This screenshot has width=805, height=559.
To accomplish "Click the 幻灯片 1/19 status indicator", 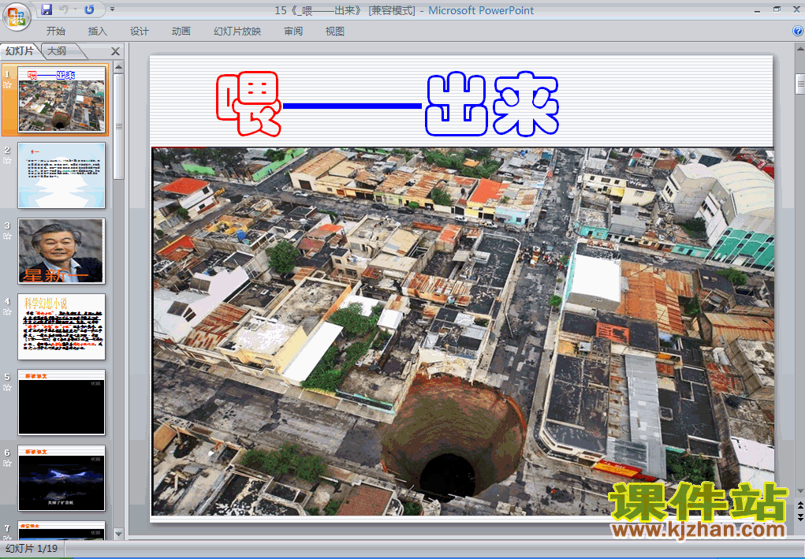I will (32, 549).
